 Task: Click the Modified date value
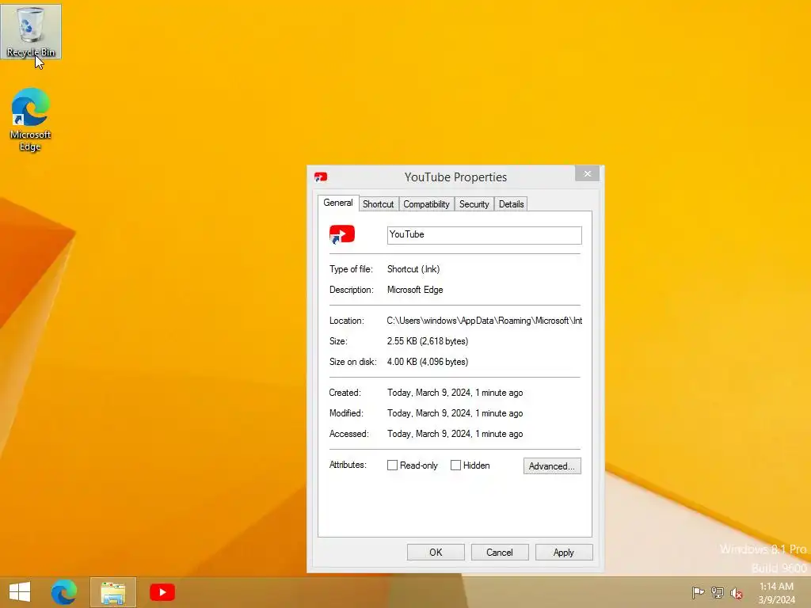tap(455, 413)
